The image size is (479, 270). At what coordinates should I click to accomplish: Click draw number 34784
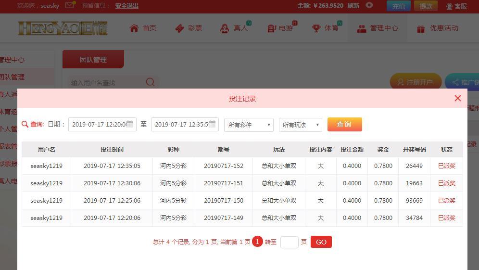pos(414,218)
